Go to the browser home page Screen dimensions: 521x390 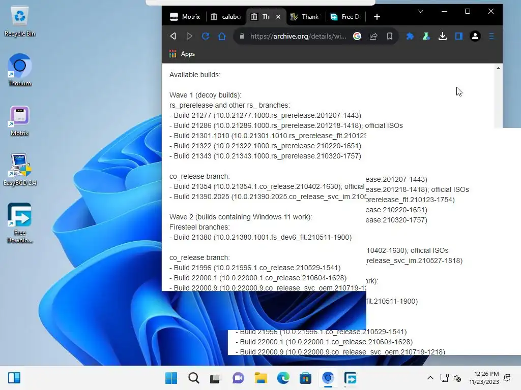pos(222,36)
